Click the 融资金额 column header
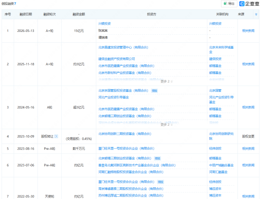Screen dimensions: 261x199 point(79,14)
